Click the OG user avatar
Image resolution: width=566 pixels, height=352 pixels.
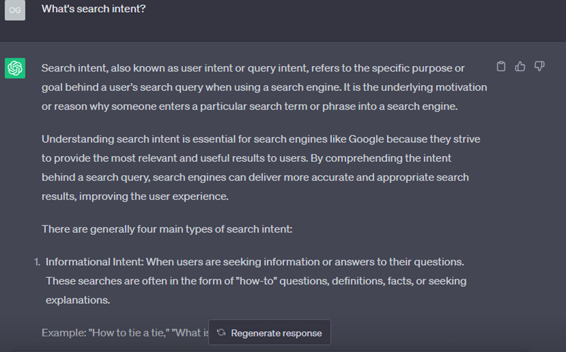click(15, 10)
